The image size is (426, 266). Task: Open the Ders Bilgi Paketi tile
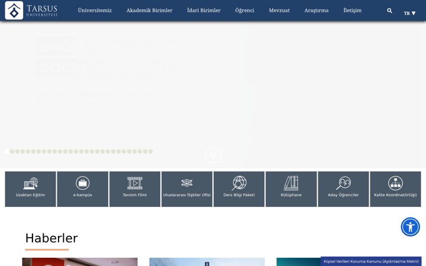pos(239,189)
